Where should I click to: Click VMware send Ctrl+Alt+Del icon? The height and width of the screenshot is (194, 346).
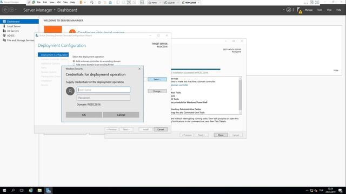(x=92, y=2)
